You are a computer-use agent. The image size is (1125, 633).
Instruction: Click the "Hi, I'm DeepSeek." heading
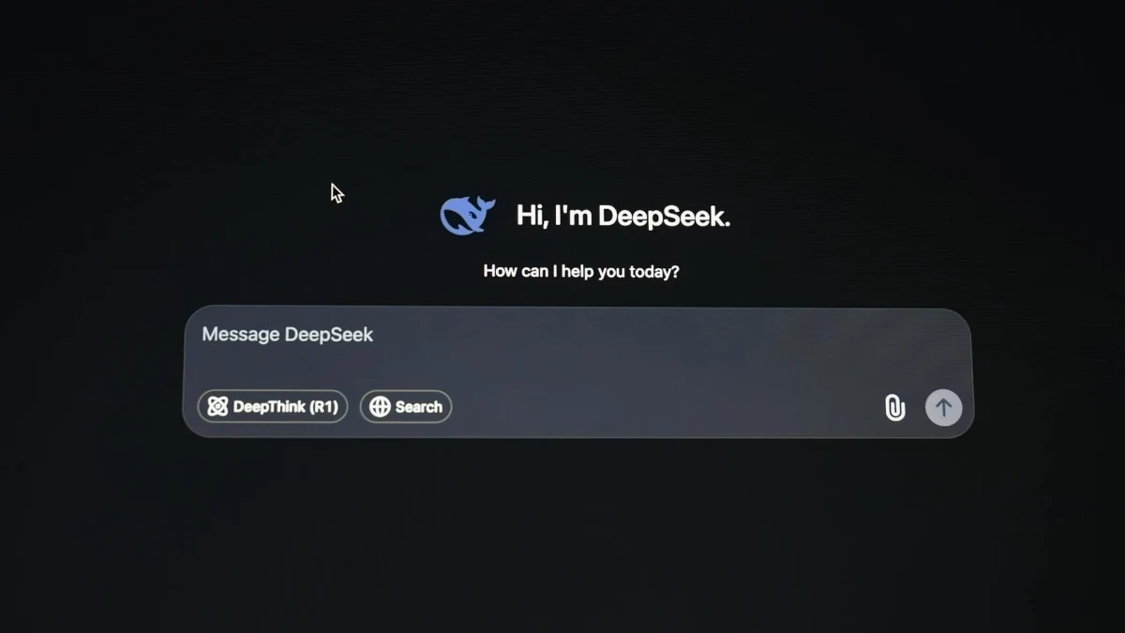click(x=623, y=216)
